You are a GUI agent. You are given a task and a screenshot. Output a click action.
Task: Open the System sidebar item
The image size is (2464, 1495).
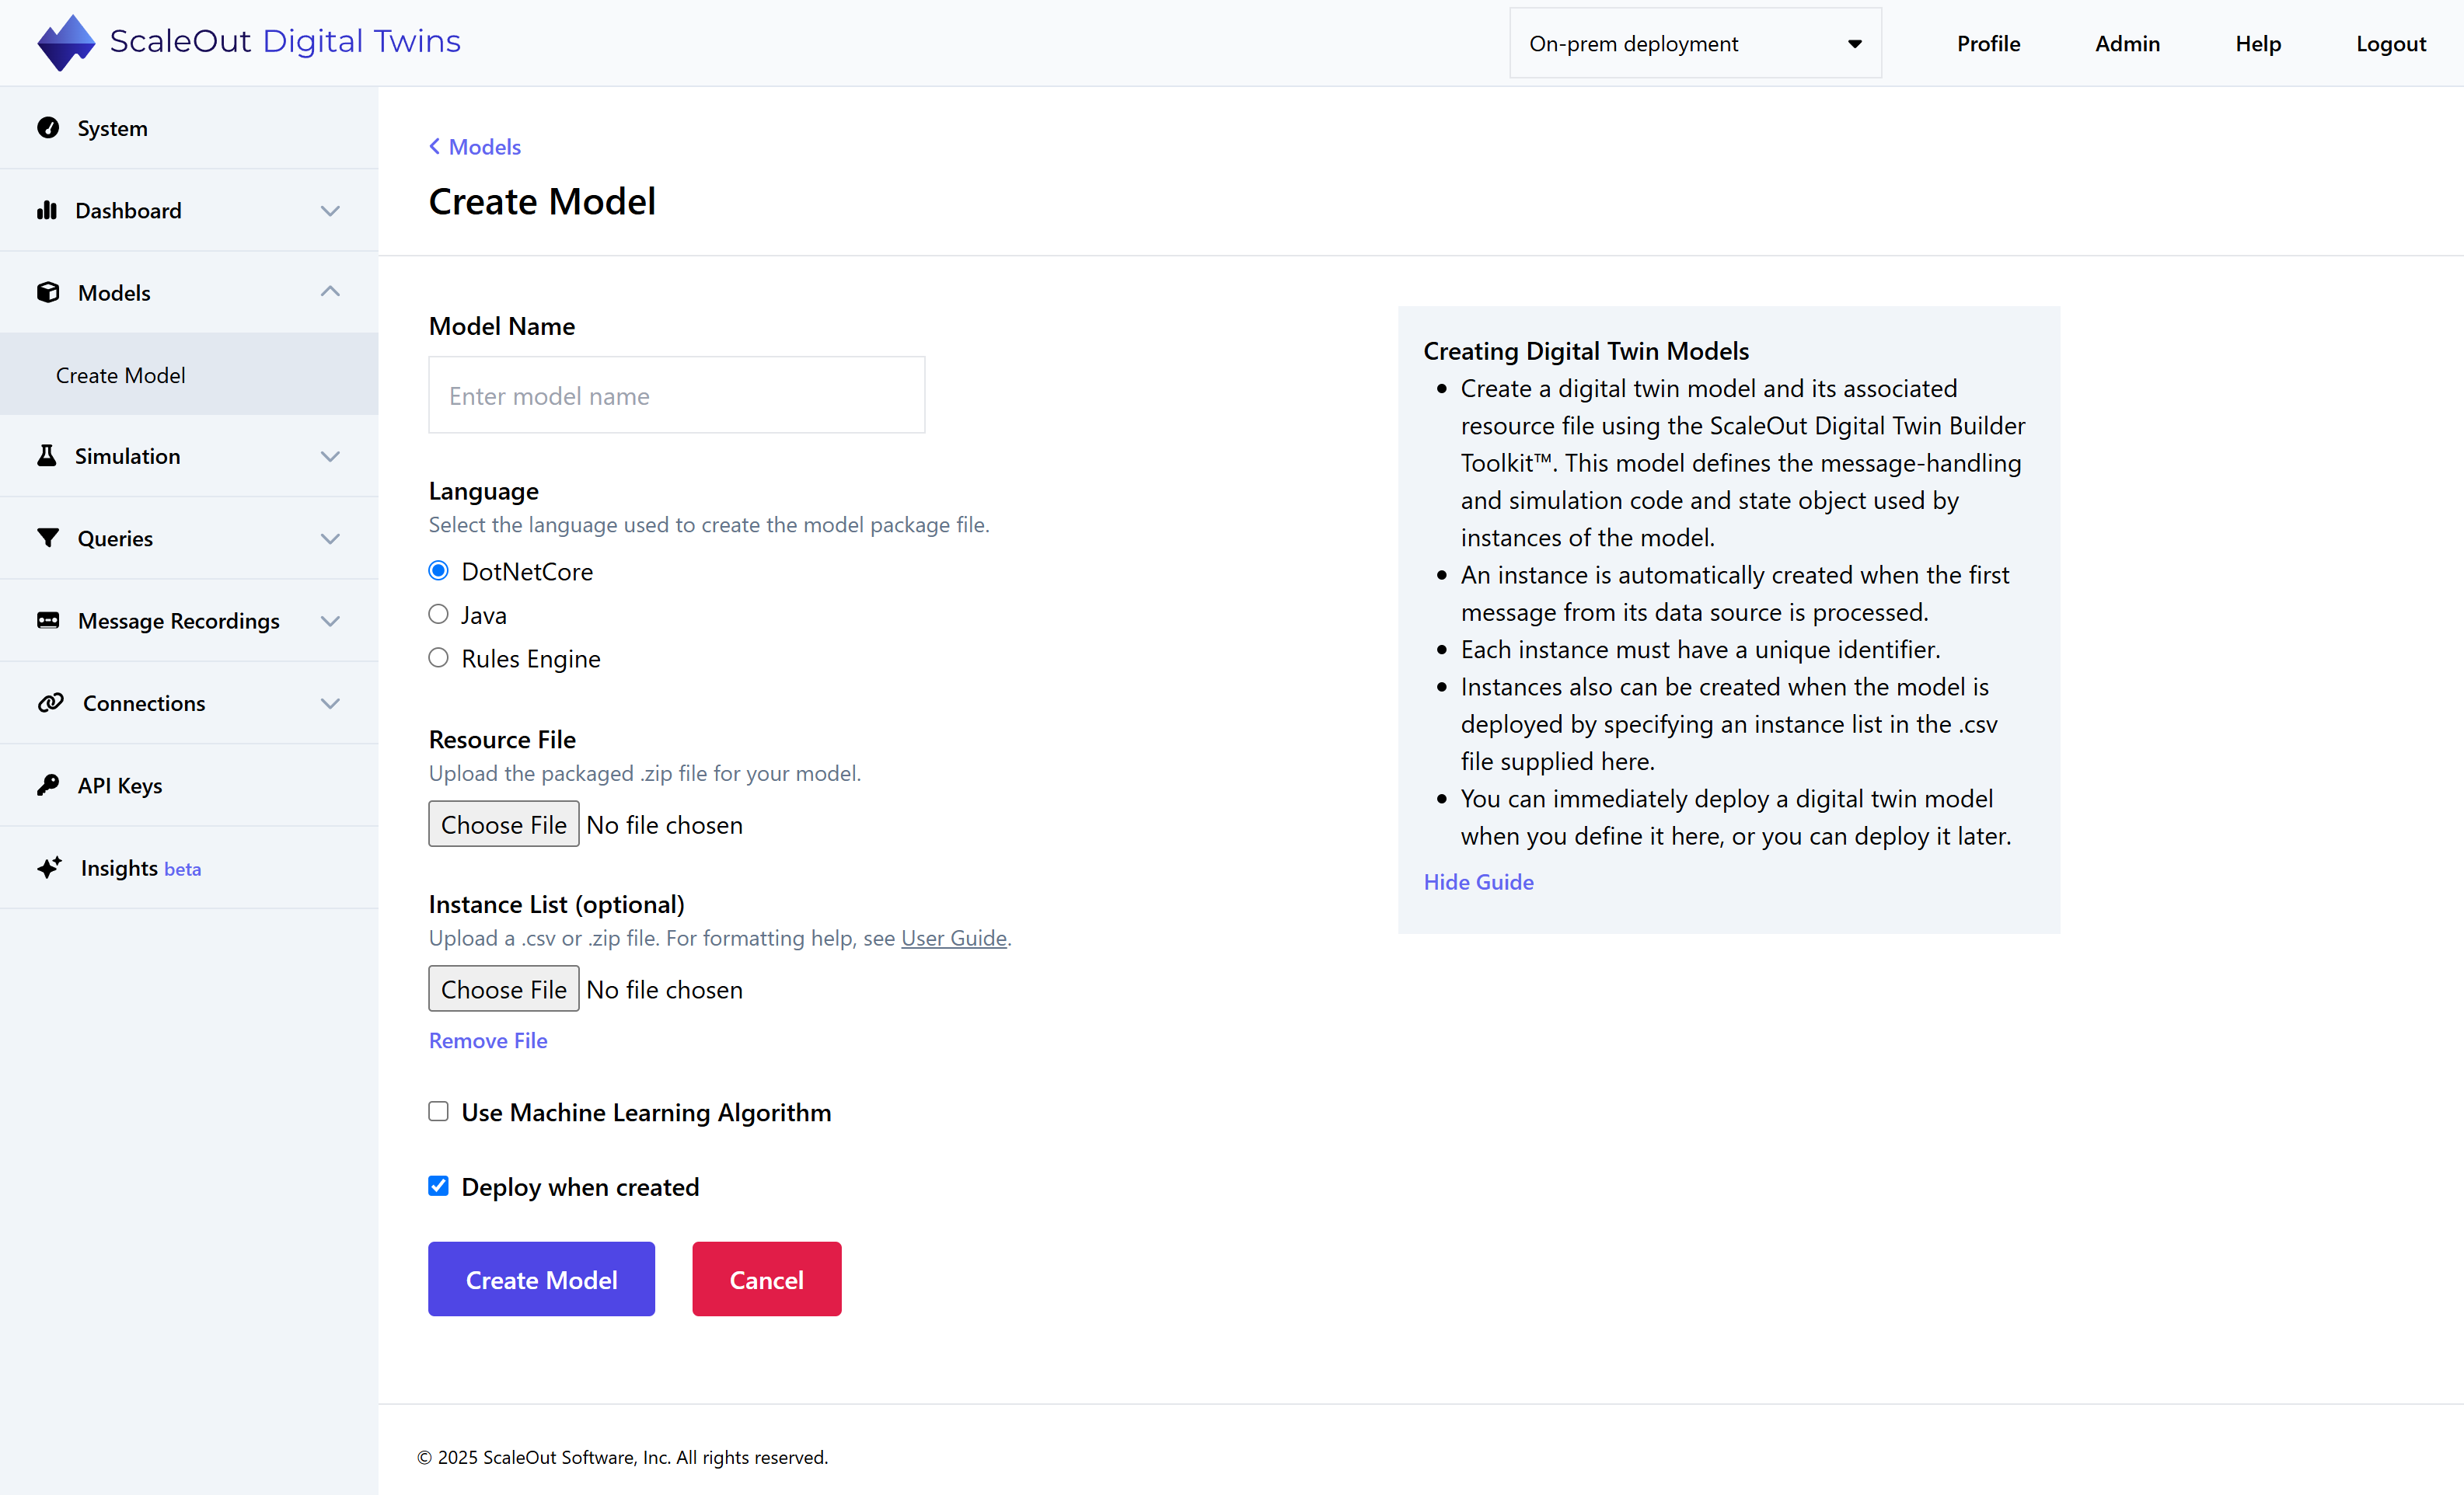pyautogui.click(x=189, y=128)
